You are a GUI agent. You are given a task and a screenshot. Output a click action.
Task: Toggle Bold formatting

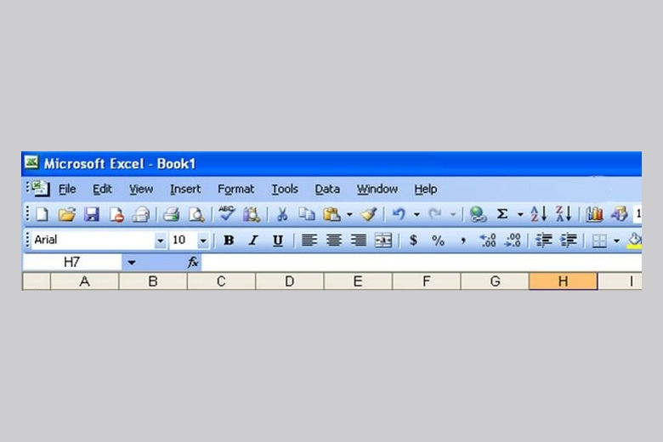(x=229, y=241)
